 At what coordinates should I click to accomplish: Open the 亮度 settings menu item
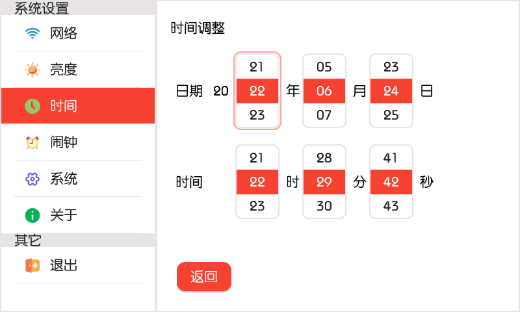pyautogui.click(x=78, y=70)
